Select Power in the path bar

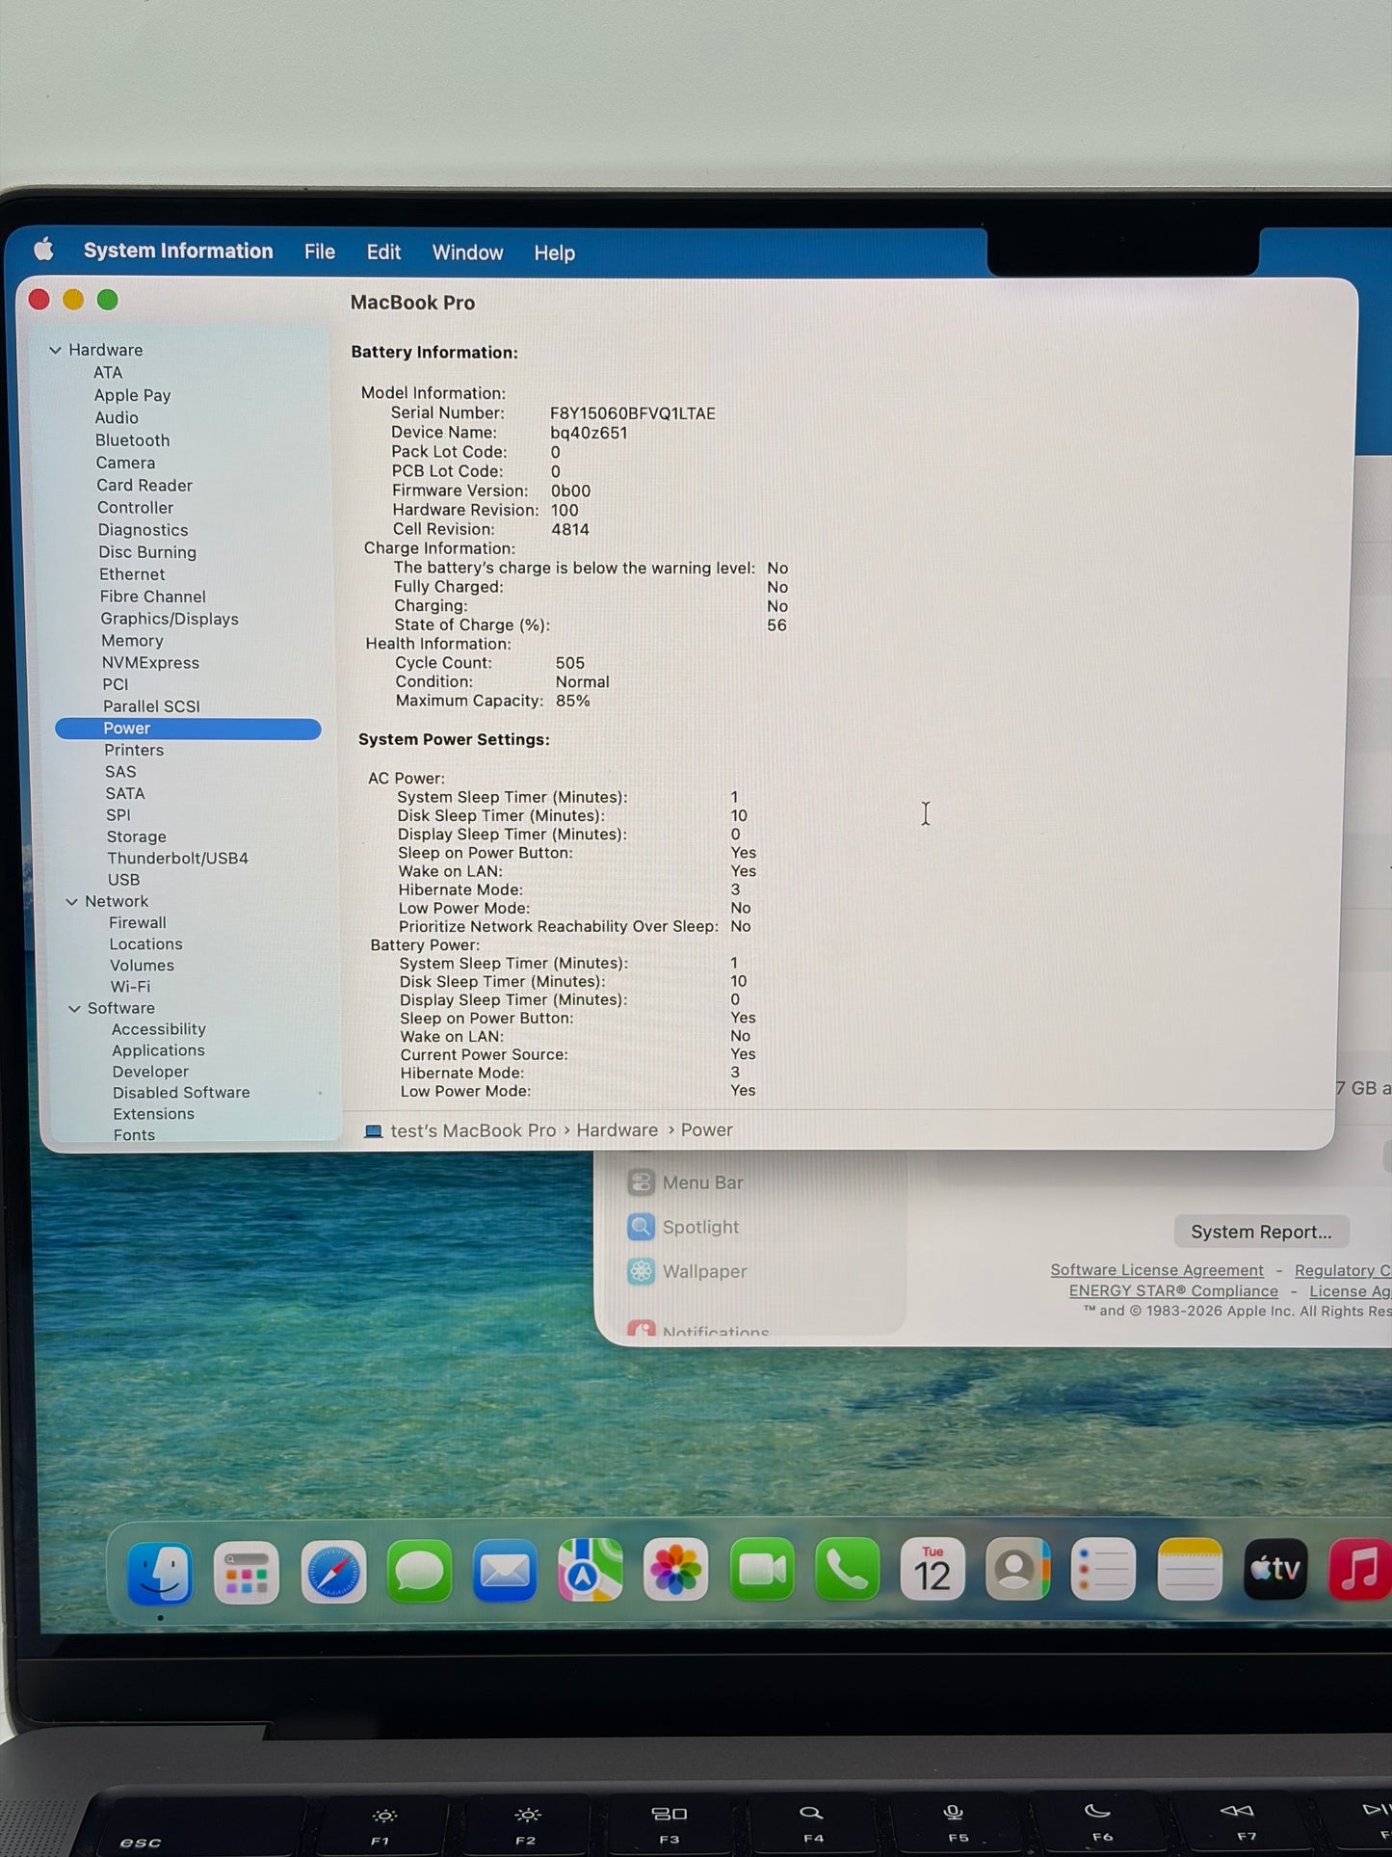click(706, 1130)
